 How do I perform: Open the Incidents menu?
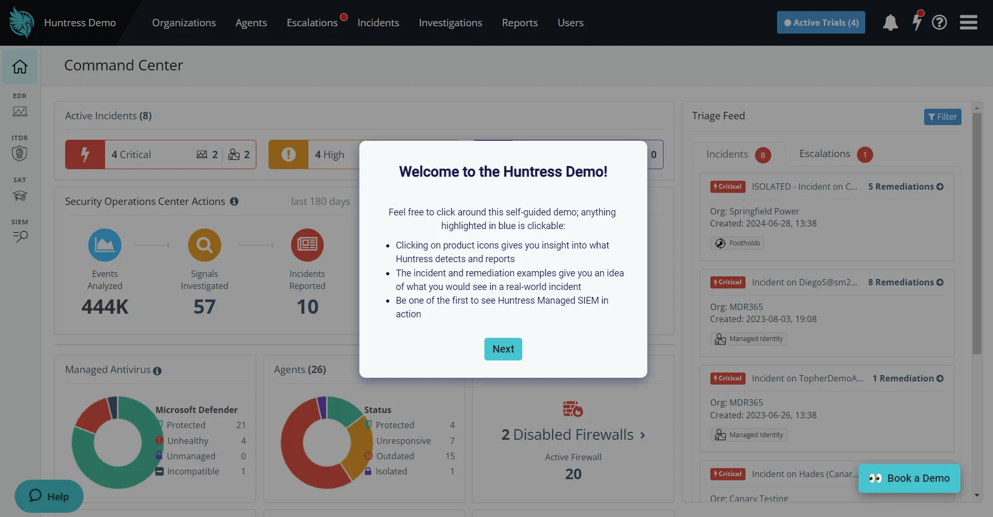point(378,23)
